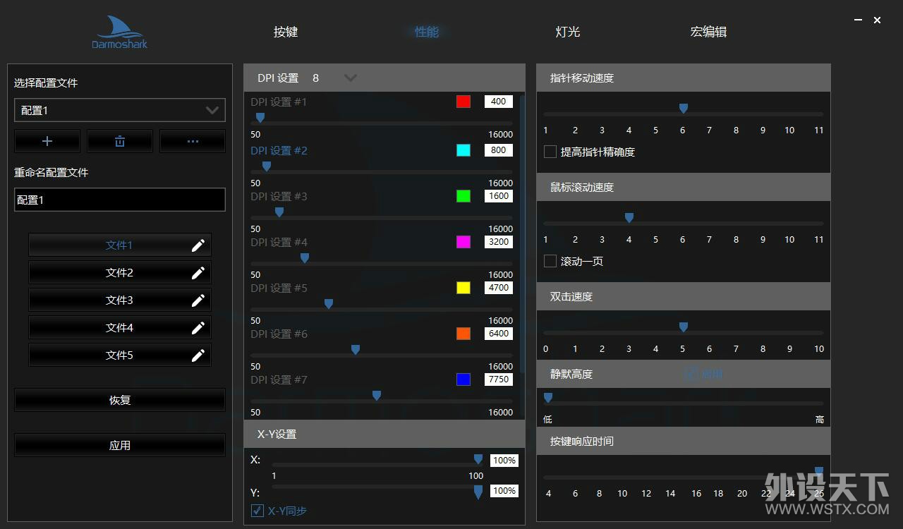Expand the DPI 设置 count dropdown

pos(350,78)
